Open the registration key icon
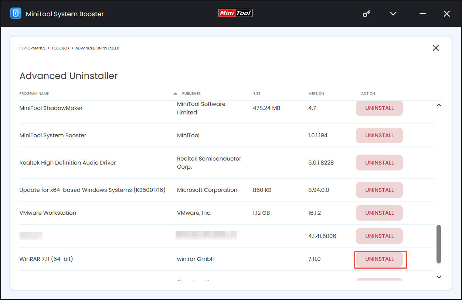The width and height of the screenshot is (462, 300). pyautogui.click(x=366, y=14)
